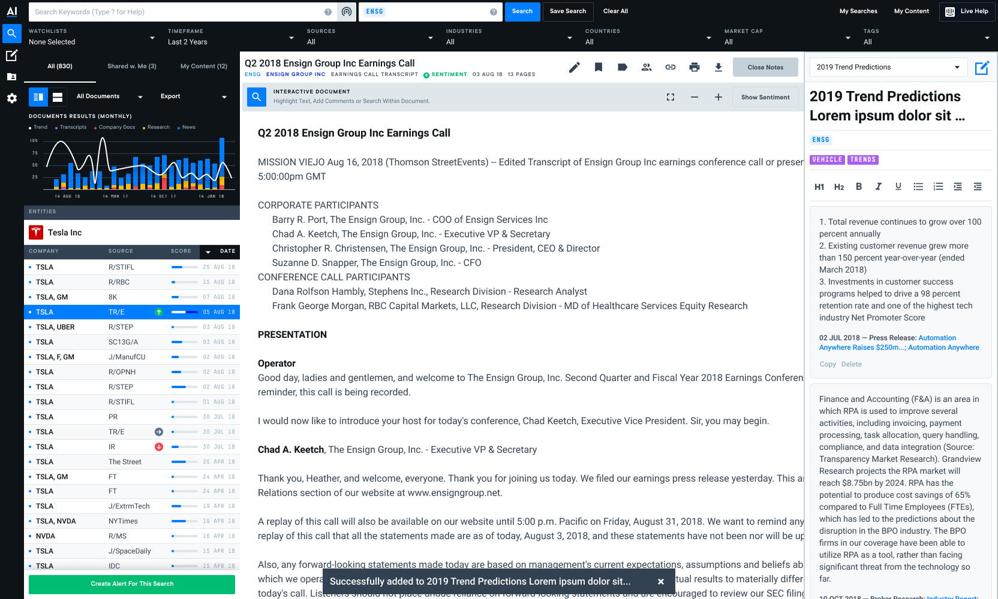This screenshot has height=599, width=998.
Task: Zoom in with the plus icon
Action: click(719, 97)
